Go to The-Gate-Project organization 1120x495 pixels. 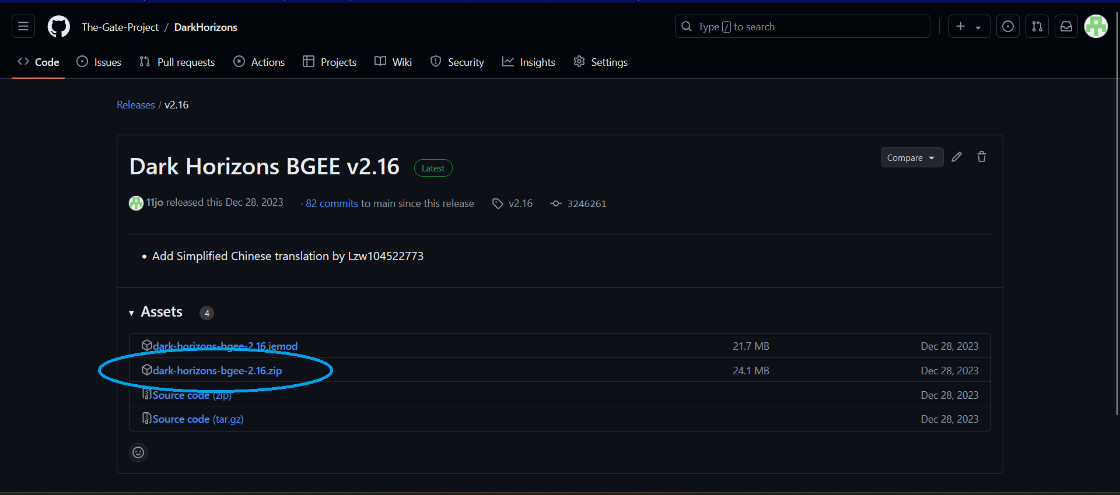[x=120, y=27]
